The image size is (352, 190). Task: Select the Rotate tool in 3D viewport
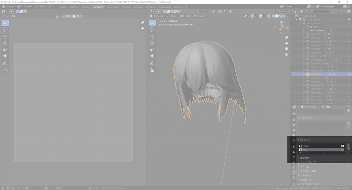152,43
